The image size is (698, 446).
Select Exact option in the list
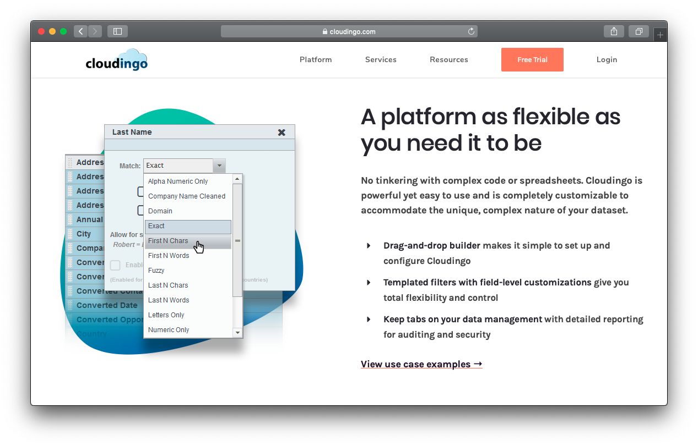tap(188, 226)
